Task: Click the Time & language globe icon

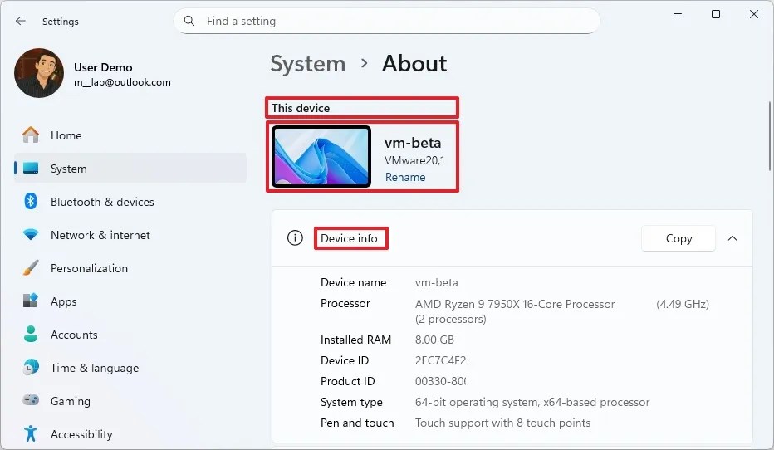Action: point(31,367)
